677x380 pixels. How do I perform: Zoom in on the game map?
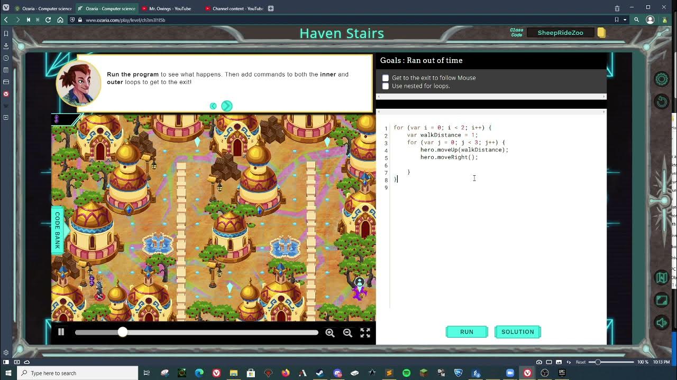[330, 332]
